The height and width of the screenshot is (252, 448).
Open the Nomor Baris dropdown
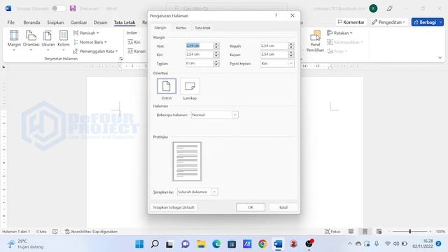(90, 42)
